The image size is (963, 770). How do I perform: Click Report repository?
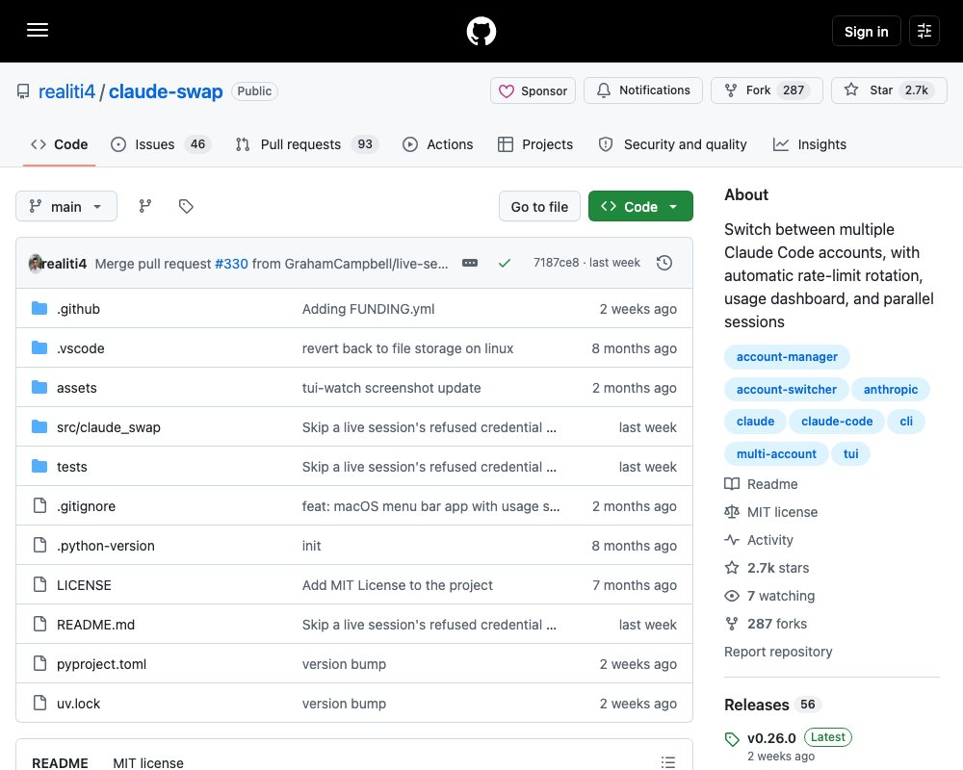click(778, 652)
